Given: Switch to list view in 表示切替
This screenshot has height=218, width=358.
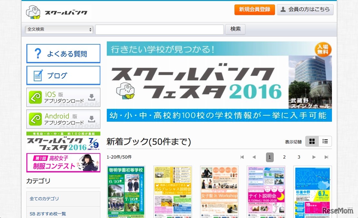Looking at the screenshot, I should tap(325, 141).
